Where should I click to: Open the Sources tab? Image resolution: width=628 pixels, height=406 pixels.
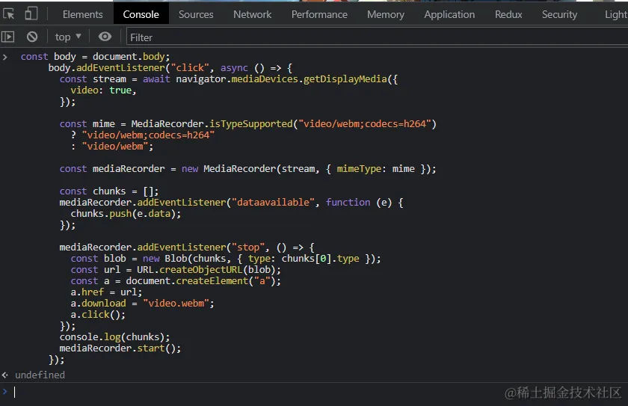196,14
